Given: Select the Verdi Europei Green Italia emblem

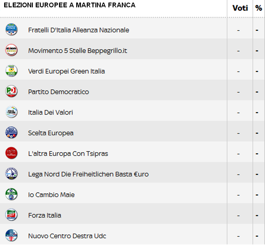Looking at the screenshot, I should [11, 71].
